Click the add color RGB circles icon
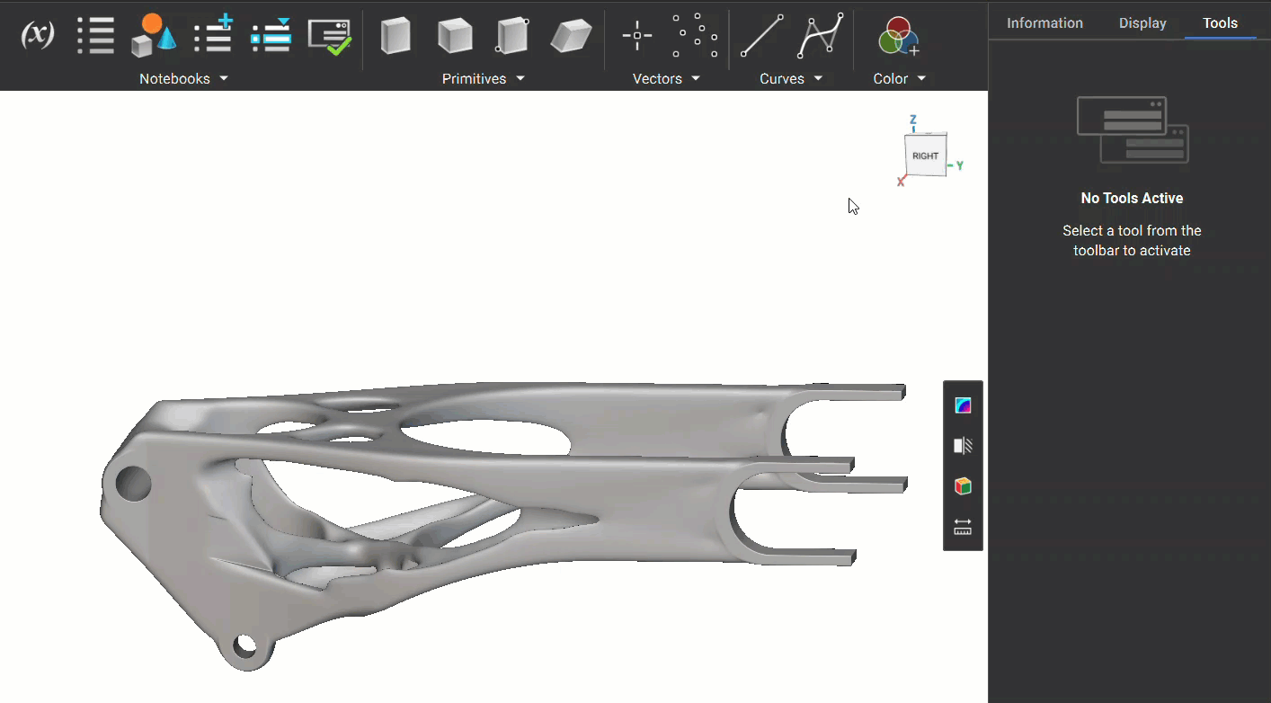 [898, 37]
